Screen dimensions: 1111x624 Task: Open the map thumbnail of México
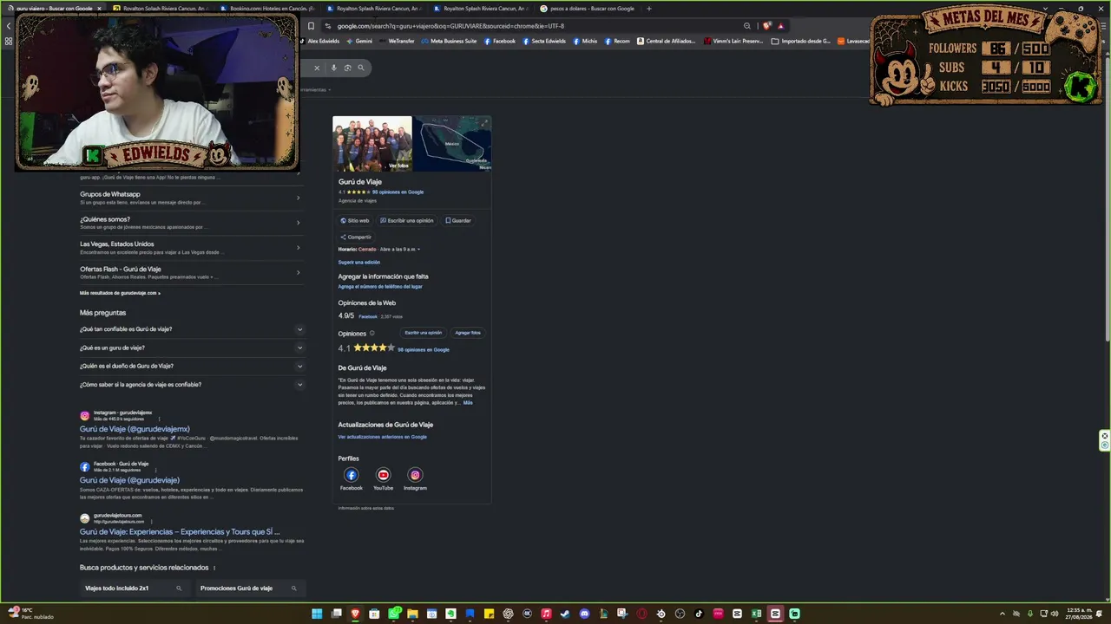(x=452, y=143)
